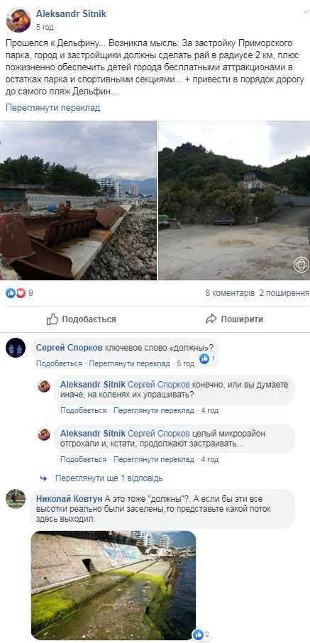This screenshot has width=310, height=643.
Task: Share the post with Поширити button
Action: pos(235,319)
